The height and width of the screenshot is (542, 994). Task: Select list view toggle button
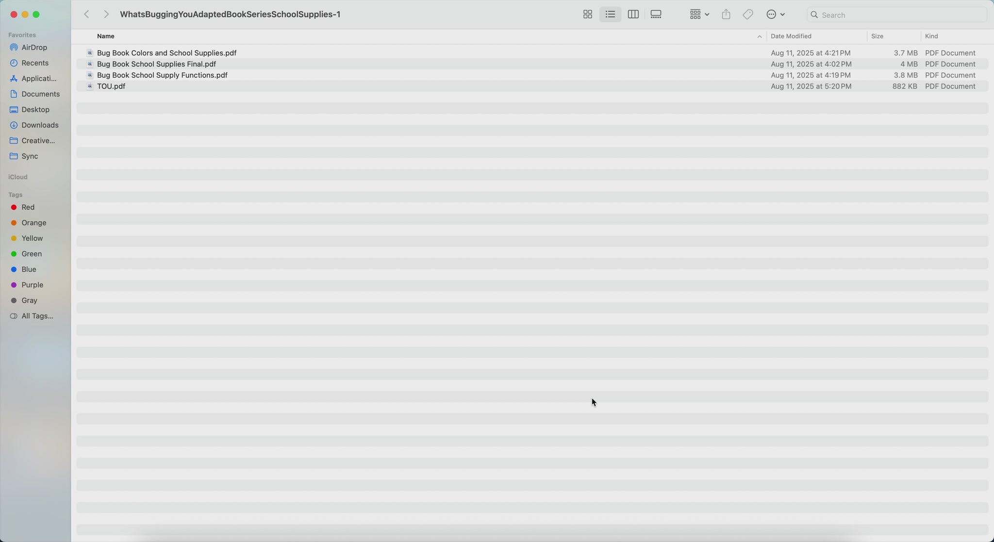[610, 15]
